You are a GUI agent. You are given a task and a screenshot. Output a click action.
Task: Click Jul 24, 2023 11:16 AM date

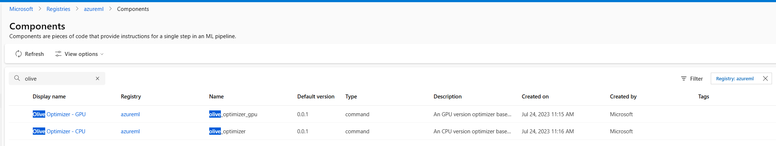(x=548, y=131)
